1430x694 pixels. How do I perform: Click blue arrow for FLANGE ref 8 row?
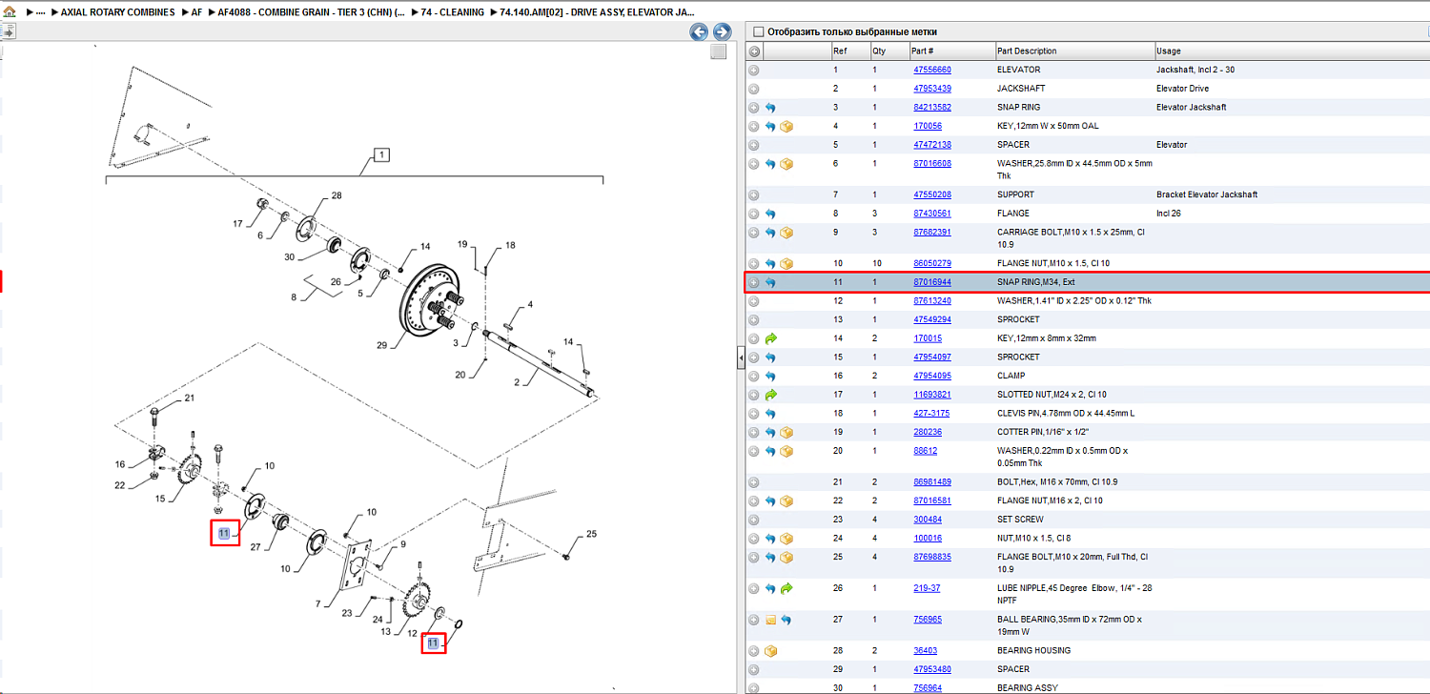tap(770, 214)
